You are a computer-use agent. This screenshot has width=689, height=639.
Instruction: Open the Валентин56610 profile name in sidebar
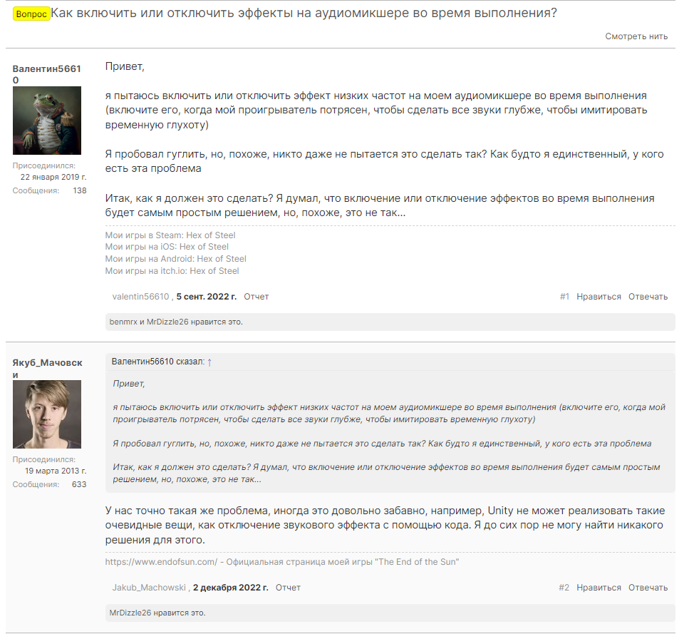pos(46,74)
